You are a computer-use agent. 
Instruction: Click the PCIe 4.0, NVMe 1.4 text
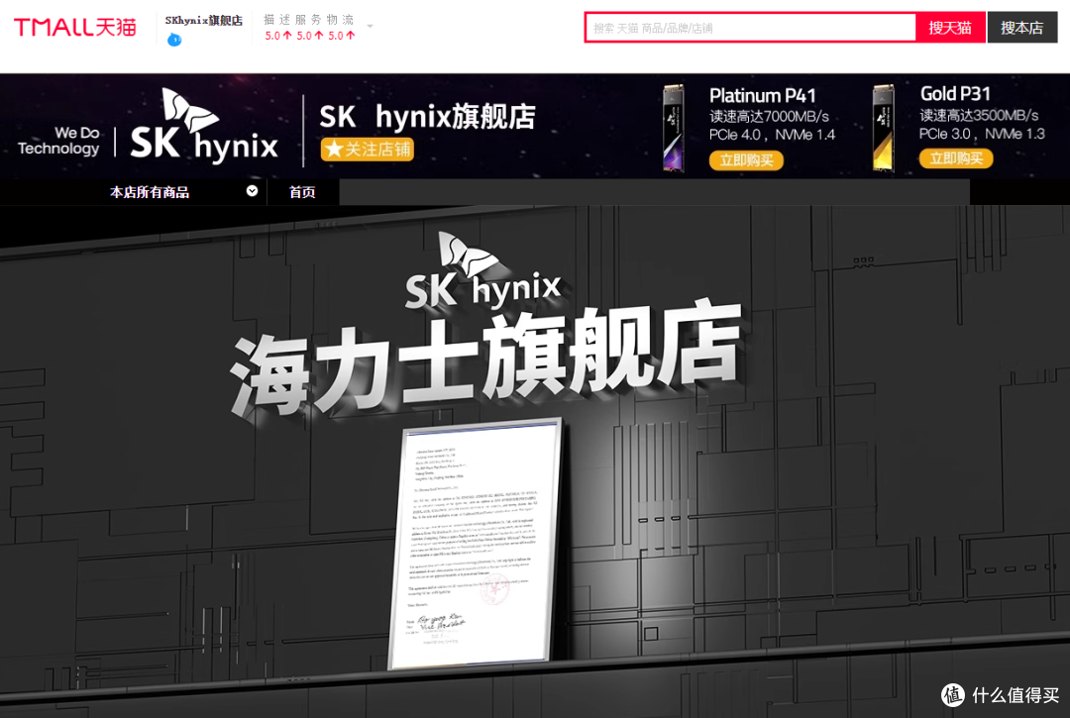[x=772, y=135]
